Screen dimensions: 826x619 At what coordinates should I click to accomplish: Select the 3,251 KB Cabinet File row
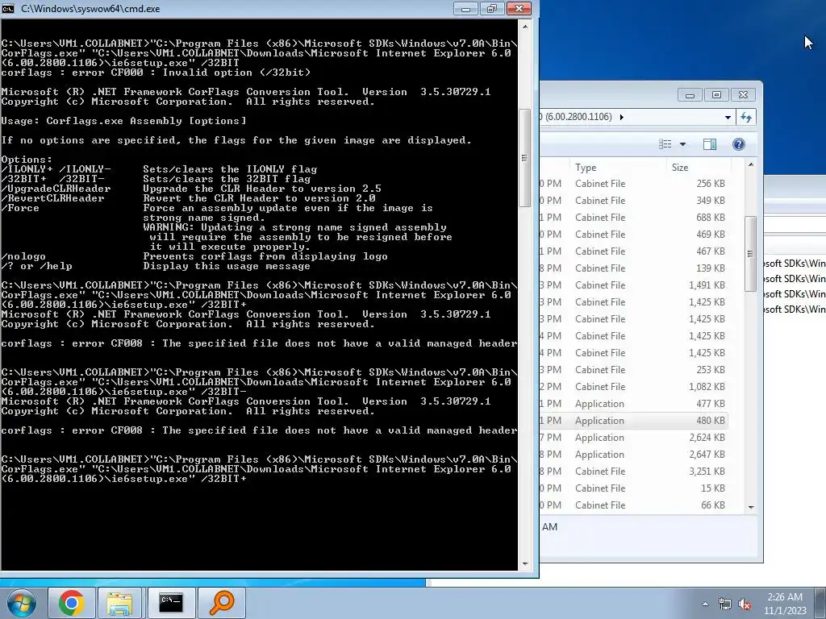[x=634, y=471]
